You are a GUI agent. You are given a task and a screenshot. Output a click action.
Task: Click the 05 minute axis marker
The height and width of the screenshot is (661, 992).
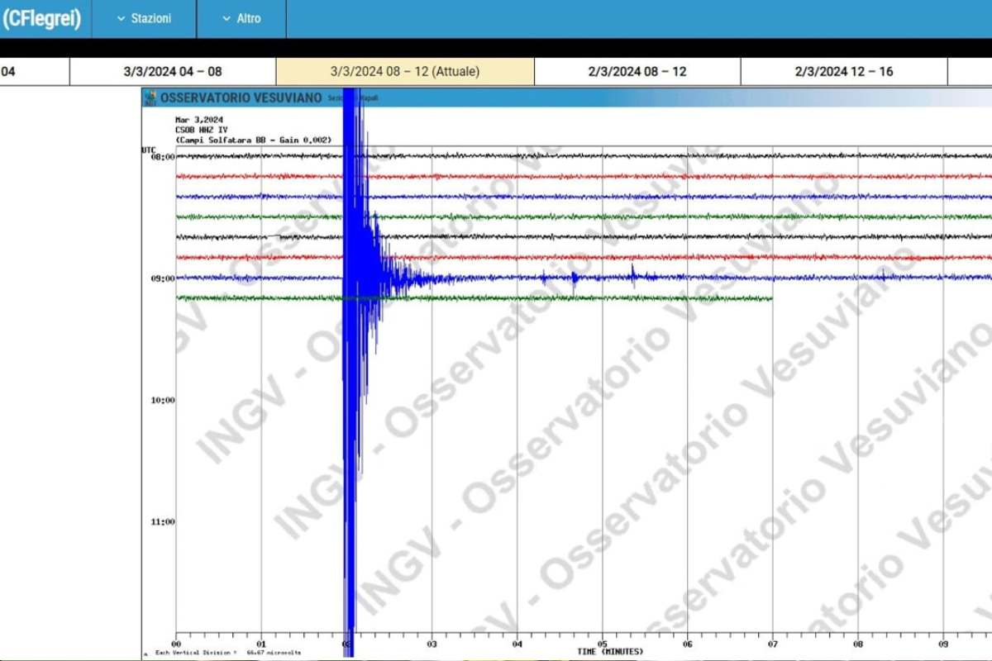[603, 644]
